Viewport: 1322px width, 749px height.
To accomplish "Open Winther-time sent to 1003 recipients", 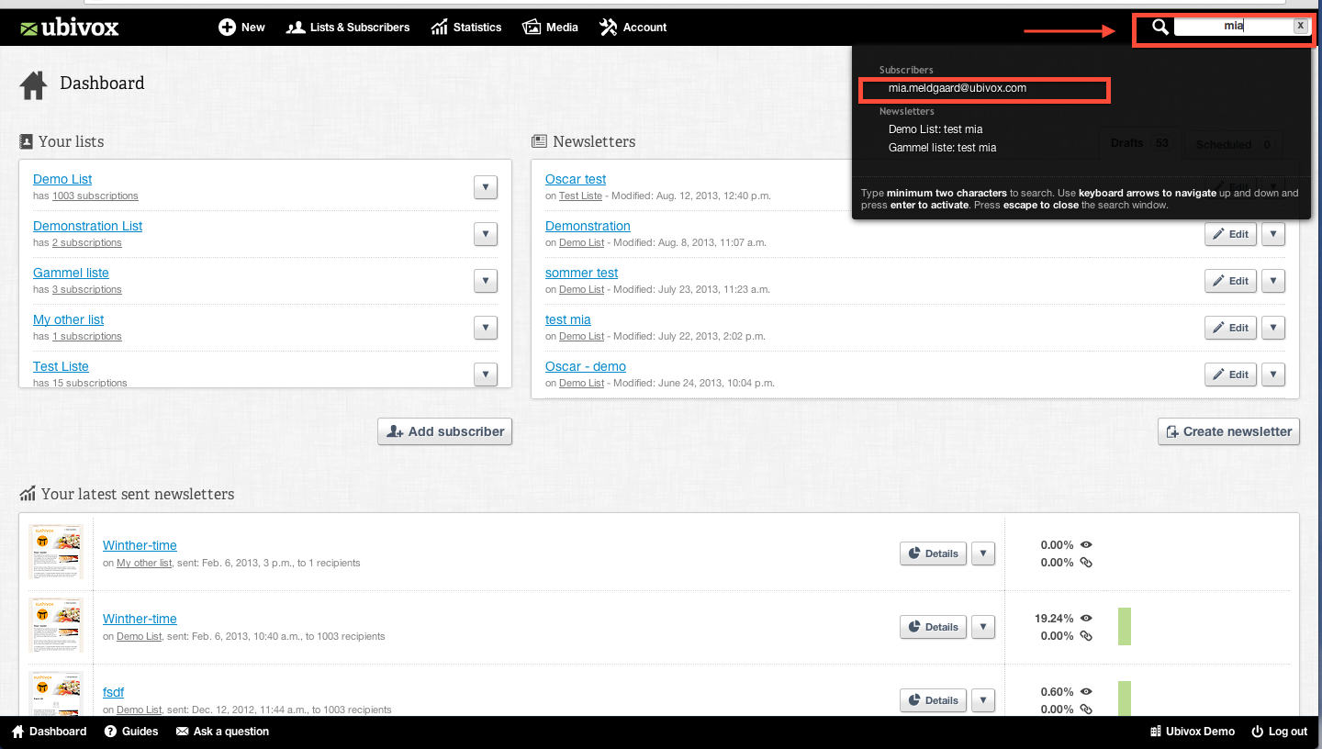I will tap(140, 619).
